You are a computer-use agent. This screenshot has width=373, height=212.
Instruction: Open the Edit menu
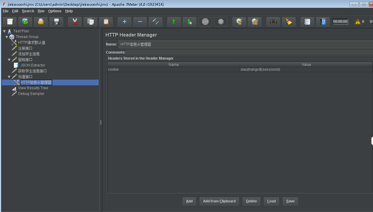pyautogui.click(x=15, y=11)
